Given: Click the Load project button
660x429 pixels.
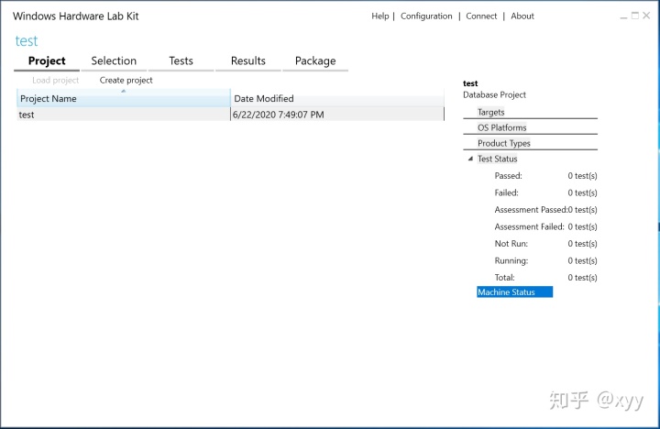Looking at the screenshot, I should click(x=56, y=80).
